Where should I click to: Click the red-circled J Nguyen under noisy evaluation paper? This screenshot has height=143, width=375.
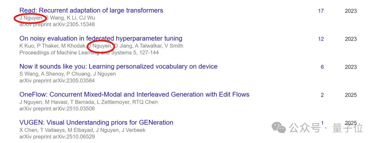[x=100, y=46]
